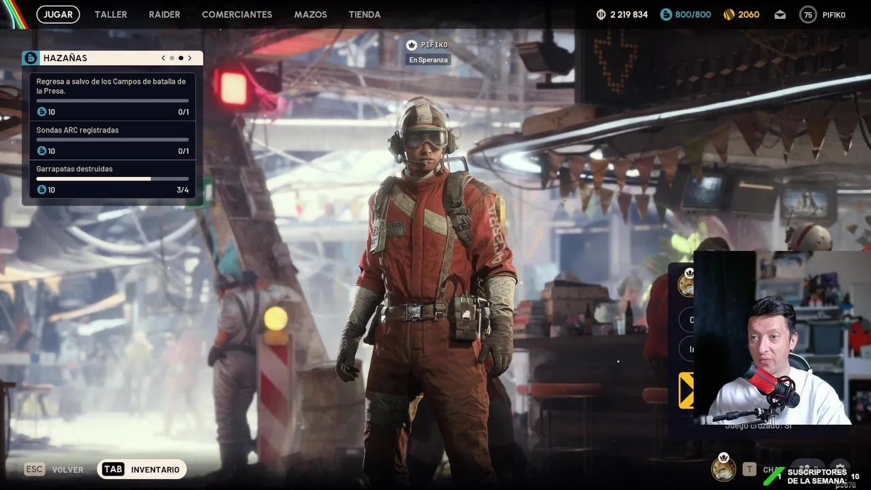Image resolution: width=871 pixels, height=490 pixels.
Task: Click the yellow arrow ready button
Action: point(686,391)
